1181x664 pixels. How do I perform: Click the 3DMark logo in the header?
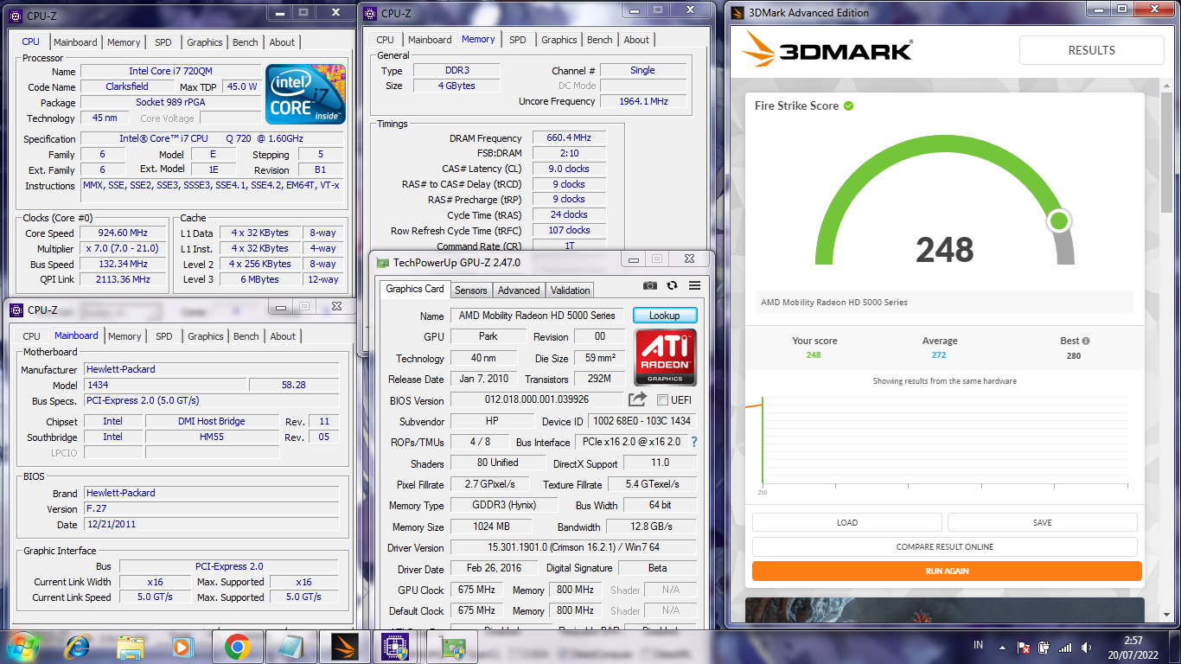(x=827, y=50)
